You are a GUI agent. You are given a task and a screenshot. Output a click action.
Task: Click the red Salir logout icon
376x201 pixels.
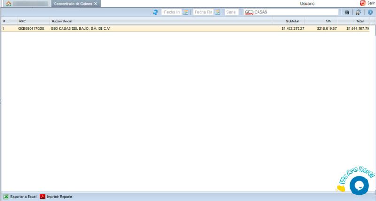362,3
